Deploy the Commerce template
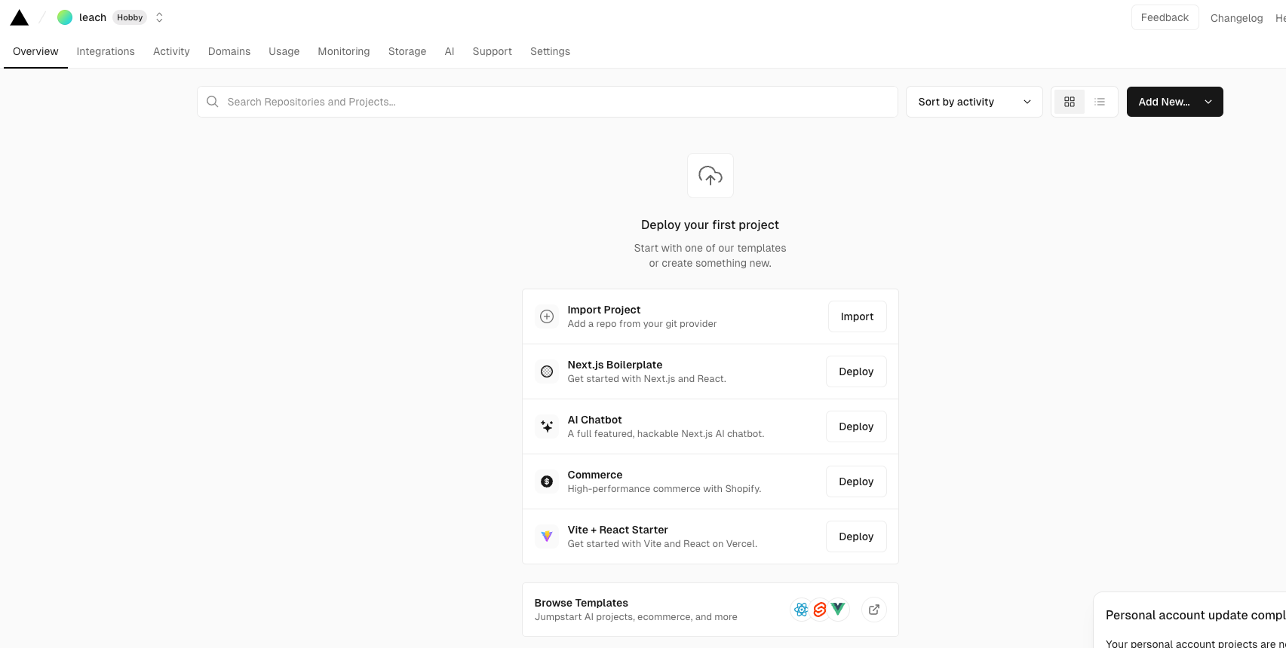Viewport: 1286px width, 648px height. 855,481
